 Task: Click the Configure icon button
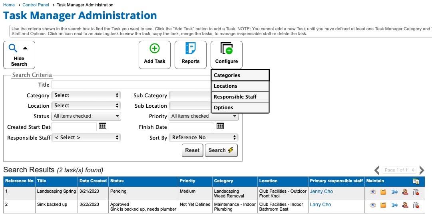point(227,55)
